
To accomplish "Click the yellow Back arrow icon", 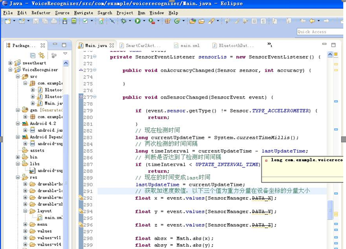I will (x=312, y=21).
